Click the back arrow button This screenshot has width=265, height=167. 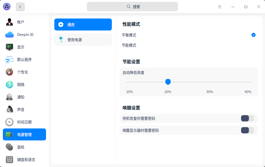pyautogui.click(x=20, y=7)
